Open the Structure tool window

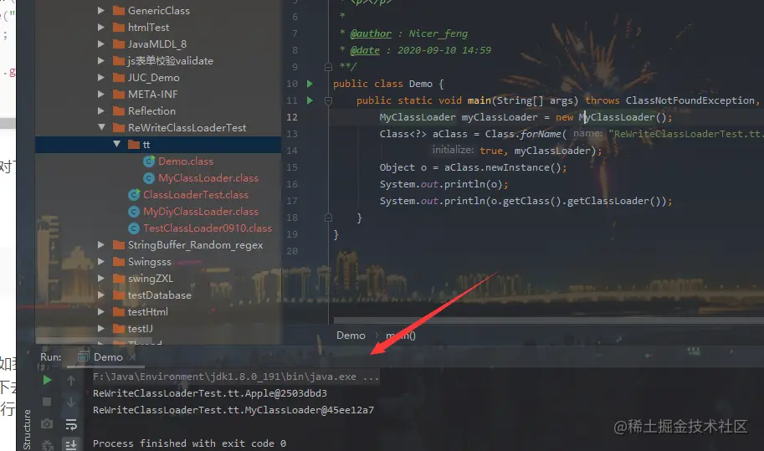pyautogui.click(x=27, y=429)
